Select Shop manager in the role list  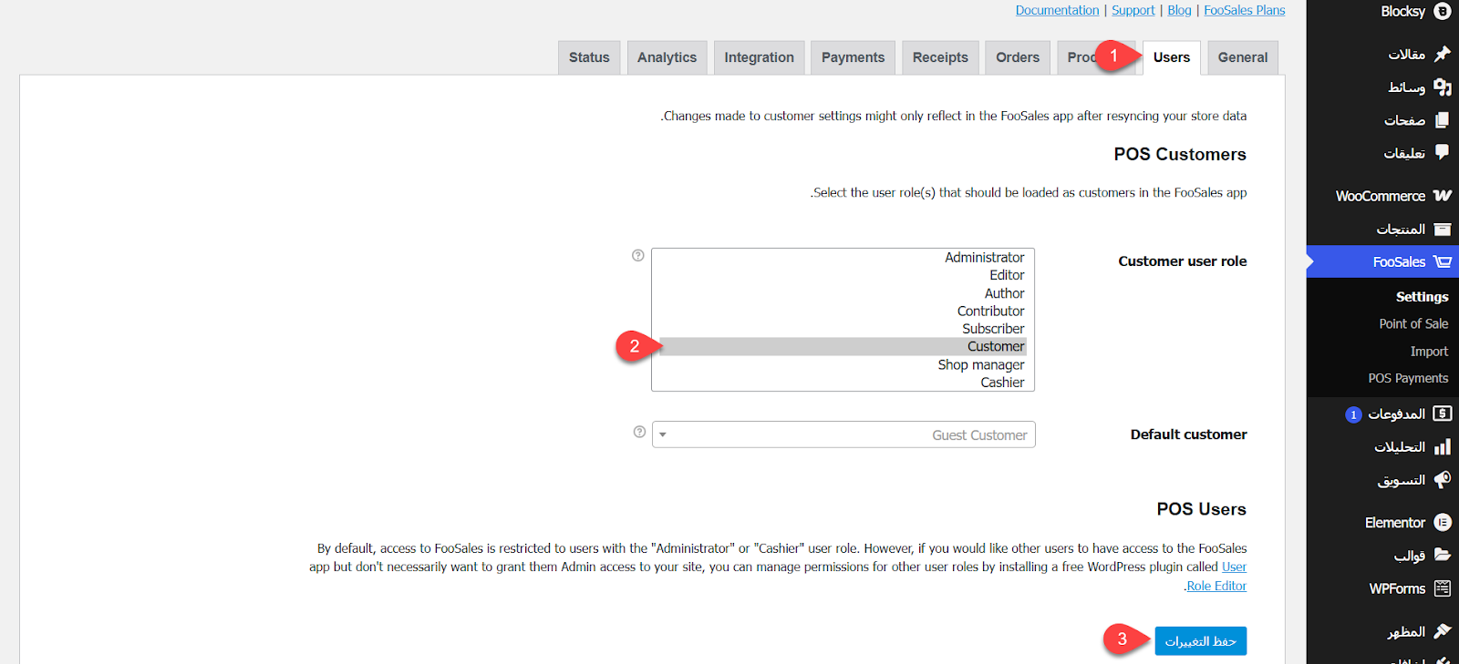click(x=843, y=364)
